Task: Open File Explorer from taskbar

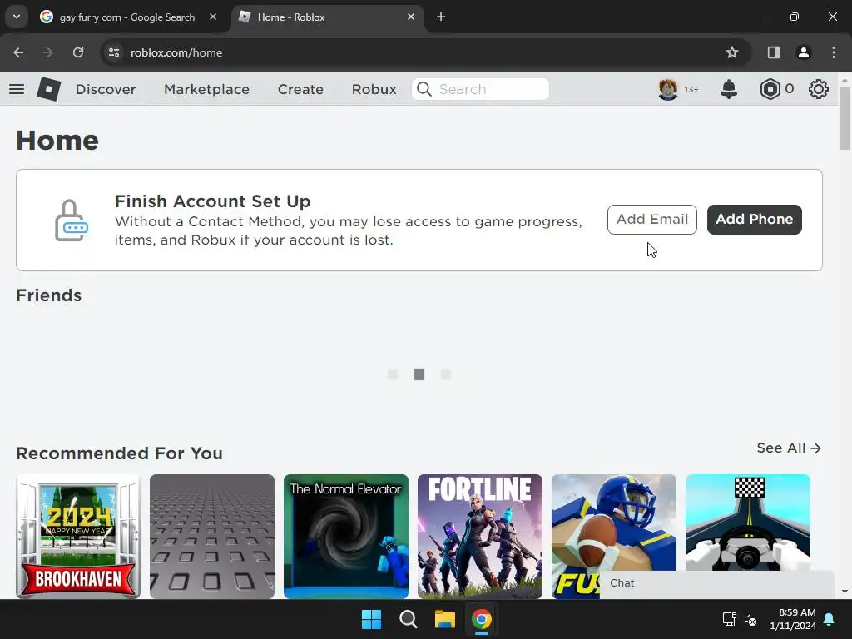Action: click(444, 619)
